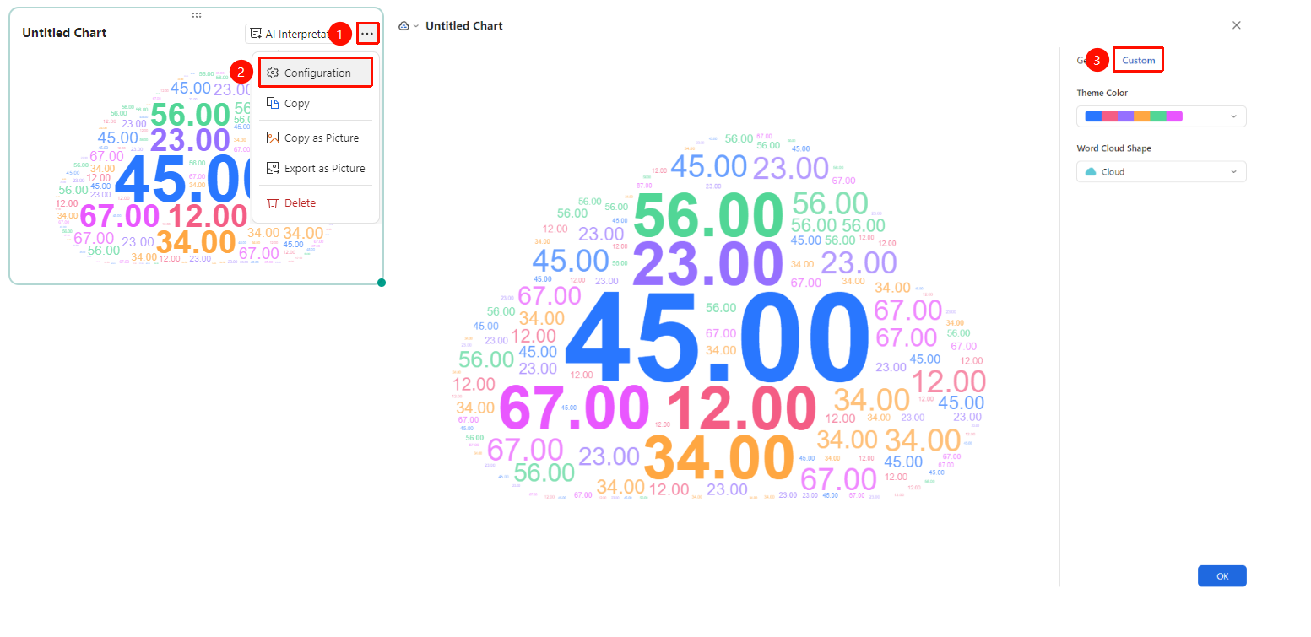
Task: Click the largest purple 23.00 in dialog word cloud
Action: pos(708,264)
